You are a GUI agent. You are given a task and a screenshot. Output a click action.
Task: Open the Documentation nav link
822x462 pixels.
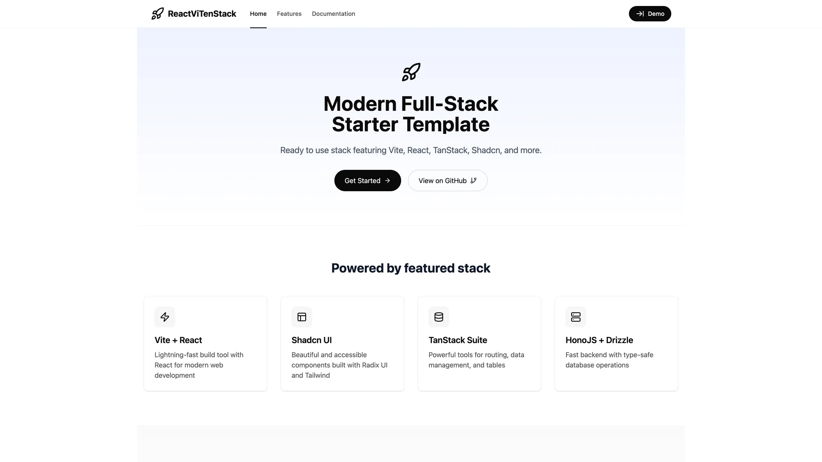point(334,14)
